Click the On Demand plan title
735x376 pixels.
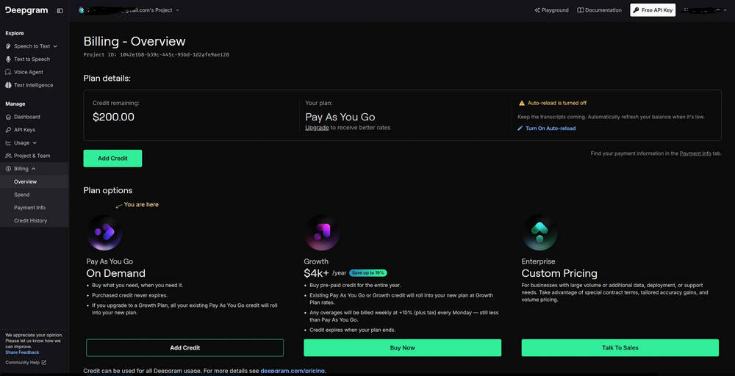[x=116, y=273]
